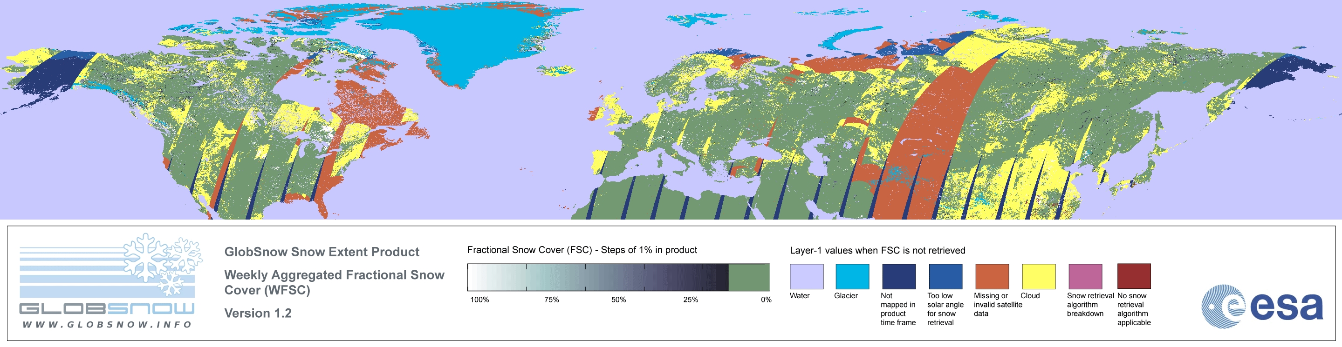Click the 'Water' legend label
This screenshot has height=347, width=1342.
pyautogui.click(x=800, y=295)
